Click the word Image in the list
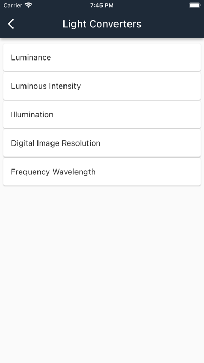The image size is (204, 363). [x=48, y=143]
